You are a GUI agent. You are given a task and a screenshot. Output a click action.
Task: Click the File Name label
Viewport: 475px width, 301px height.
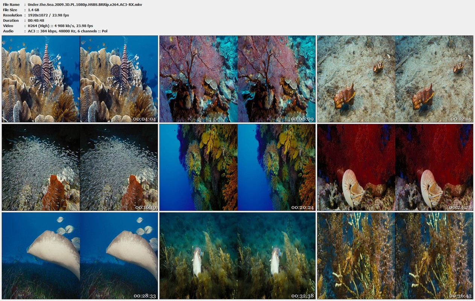(11, 5)
